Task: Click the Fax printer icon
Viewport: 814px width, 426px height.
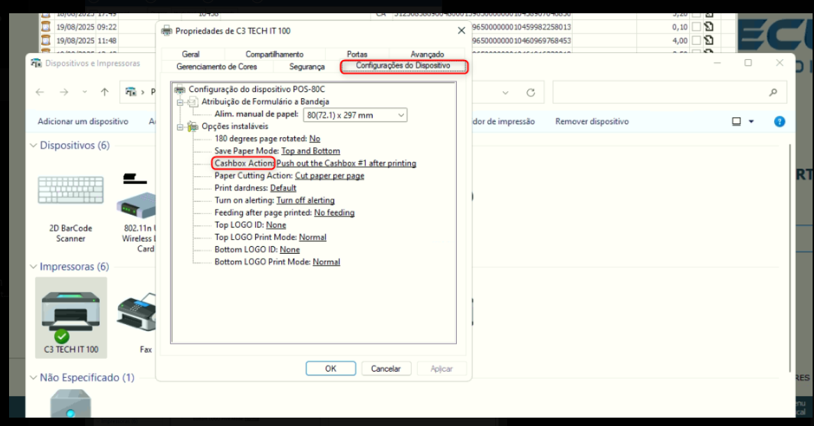Action: (138, 315)
